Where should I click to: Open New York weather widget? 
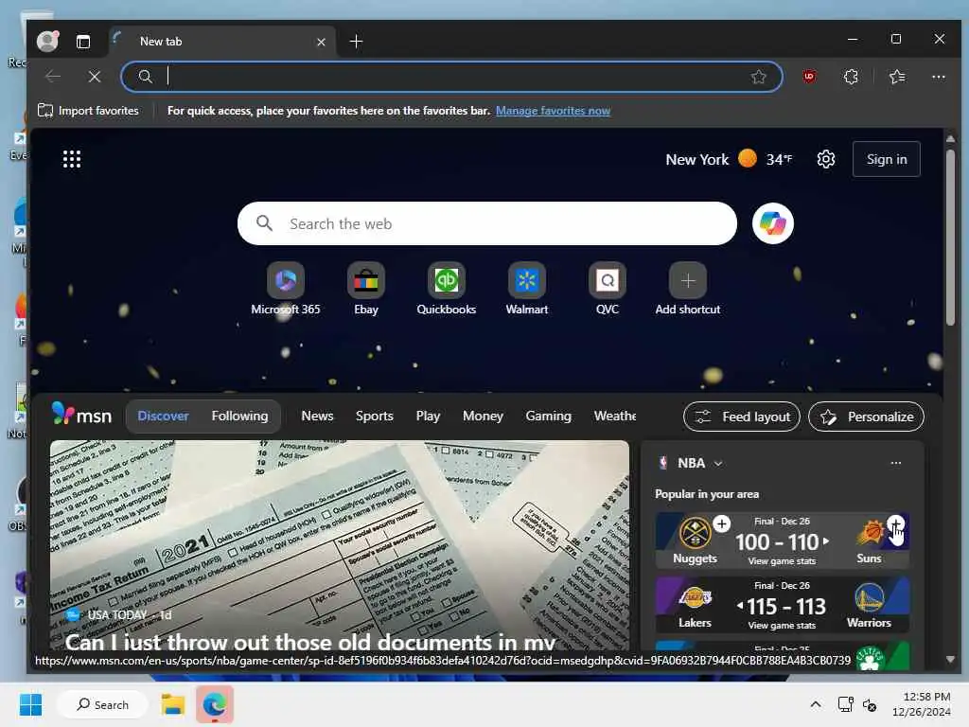[729, 159]
